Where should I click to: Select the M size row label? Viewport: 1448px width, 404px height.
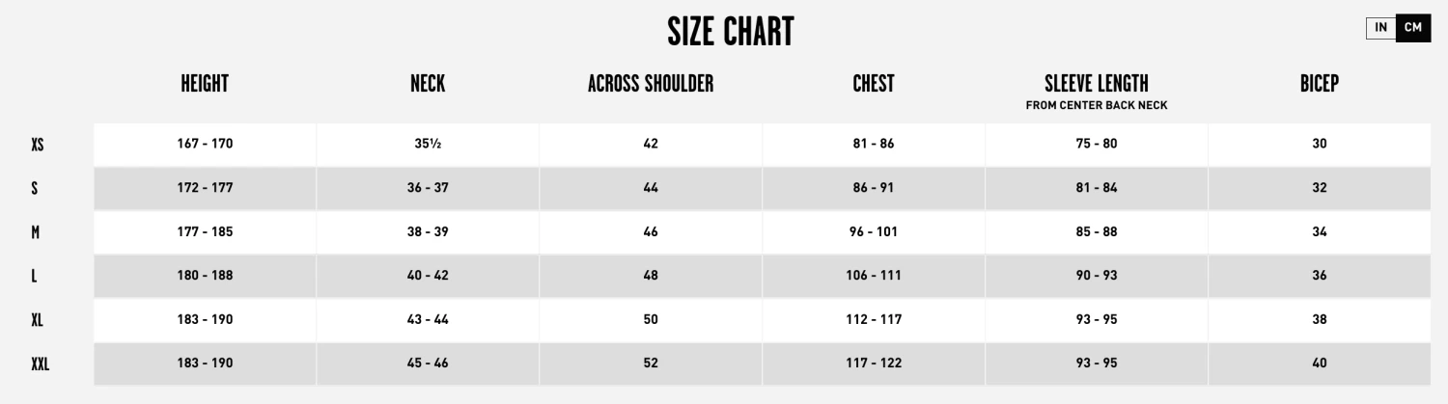(x=35, y=232)
